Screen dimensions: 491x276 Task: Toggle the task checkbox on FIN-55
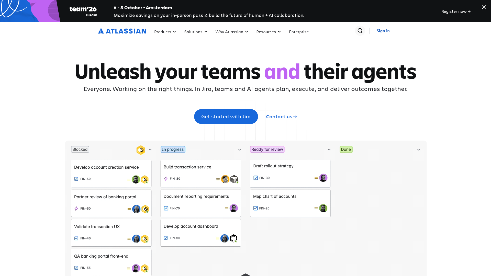pyautogui.click(x=76, y=268)
